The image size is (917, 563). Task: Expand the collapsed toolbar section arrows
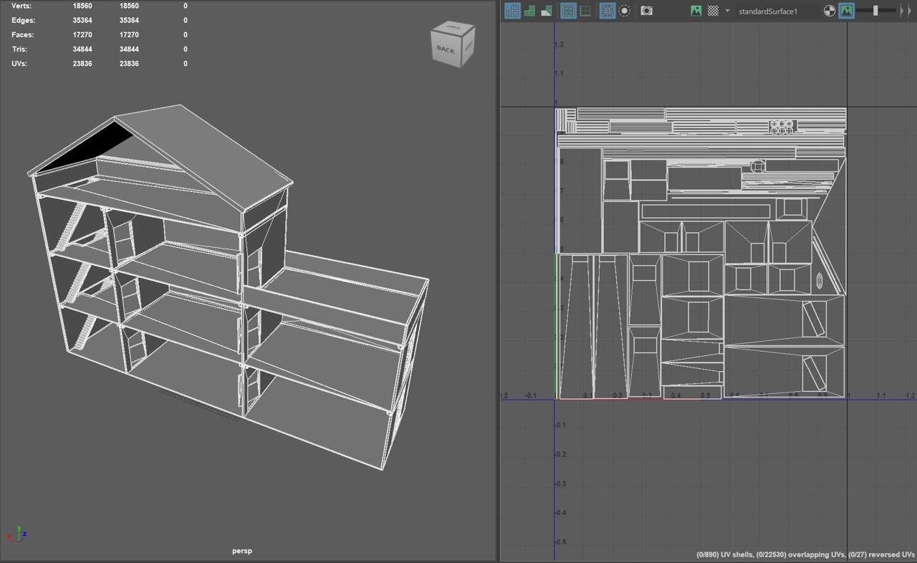[906, 11]
